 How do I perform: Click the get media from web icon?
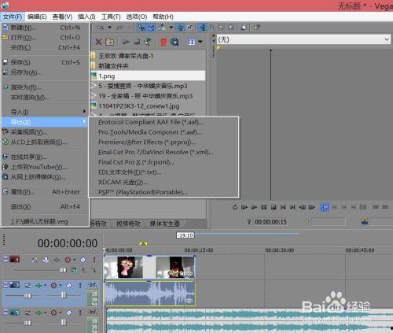(x=174, y=42)
